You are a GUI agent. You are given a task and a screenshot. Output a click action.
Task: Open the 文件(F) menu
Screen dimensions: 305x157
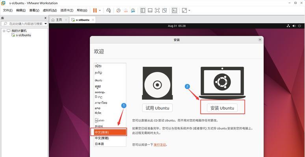point(8,11)
